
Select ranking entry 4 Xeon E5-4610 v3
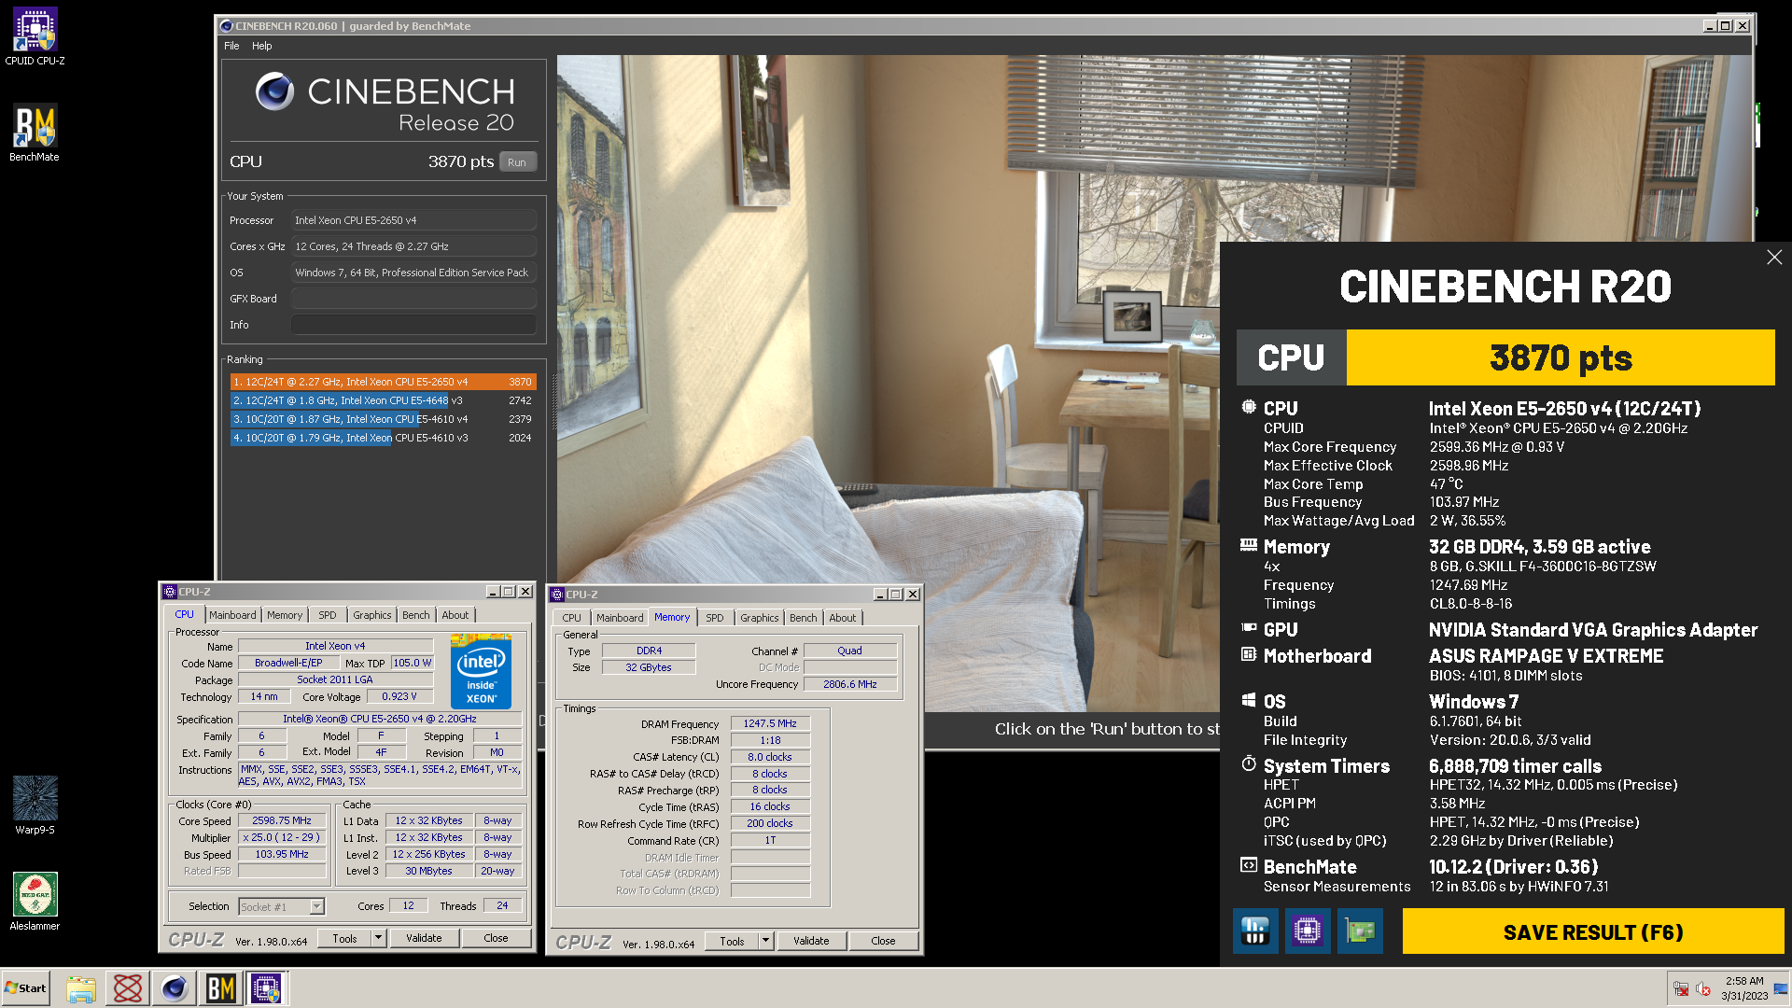click(383, 438)
